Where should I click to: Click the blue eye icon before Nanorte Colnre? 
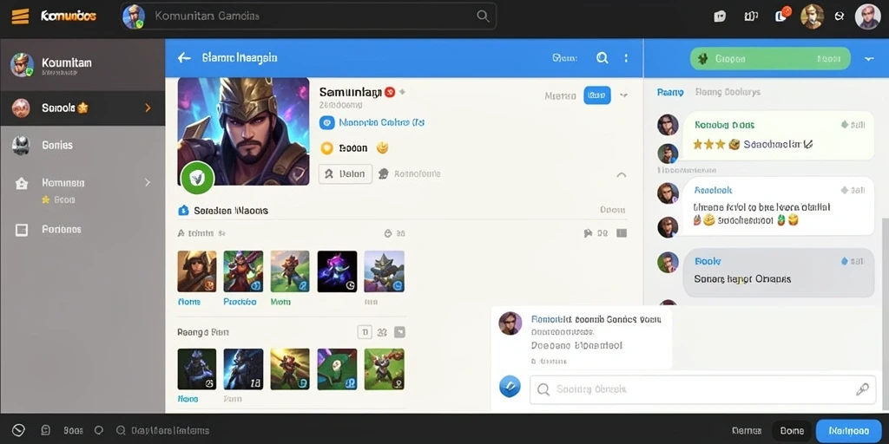[x=326, y=122]
